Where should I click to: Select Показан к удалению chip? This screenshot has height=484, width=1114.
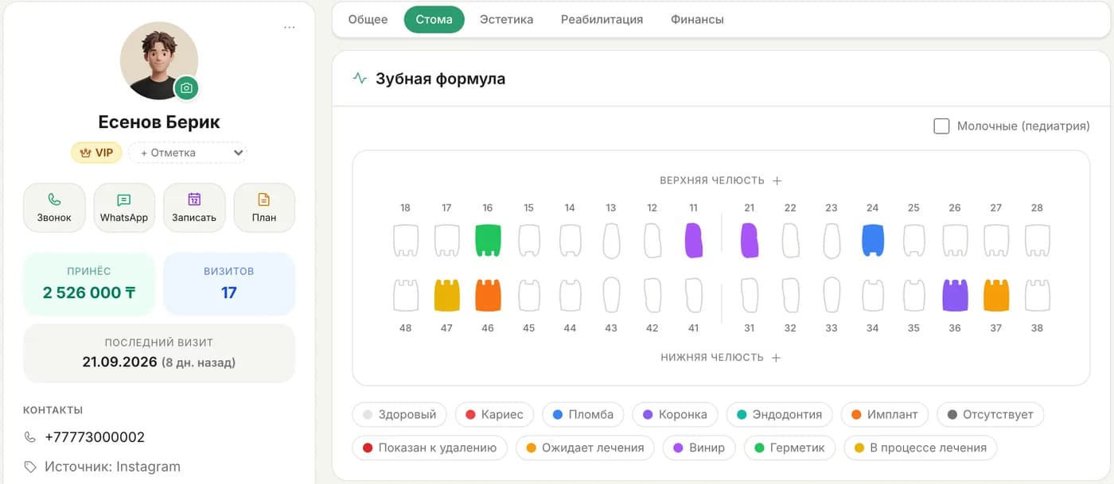[x=430, y=447]
